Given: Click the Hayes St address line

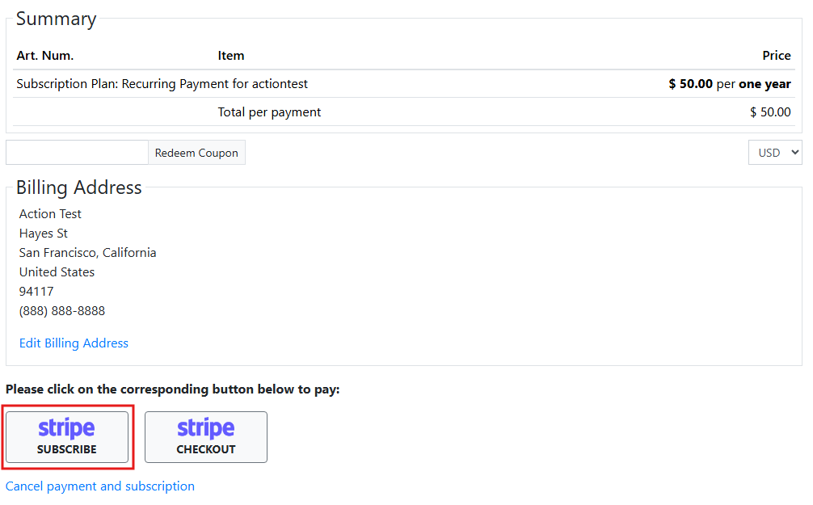Looking at the screenshot, I should (44, 234).
